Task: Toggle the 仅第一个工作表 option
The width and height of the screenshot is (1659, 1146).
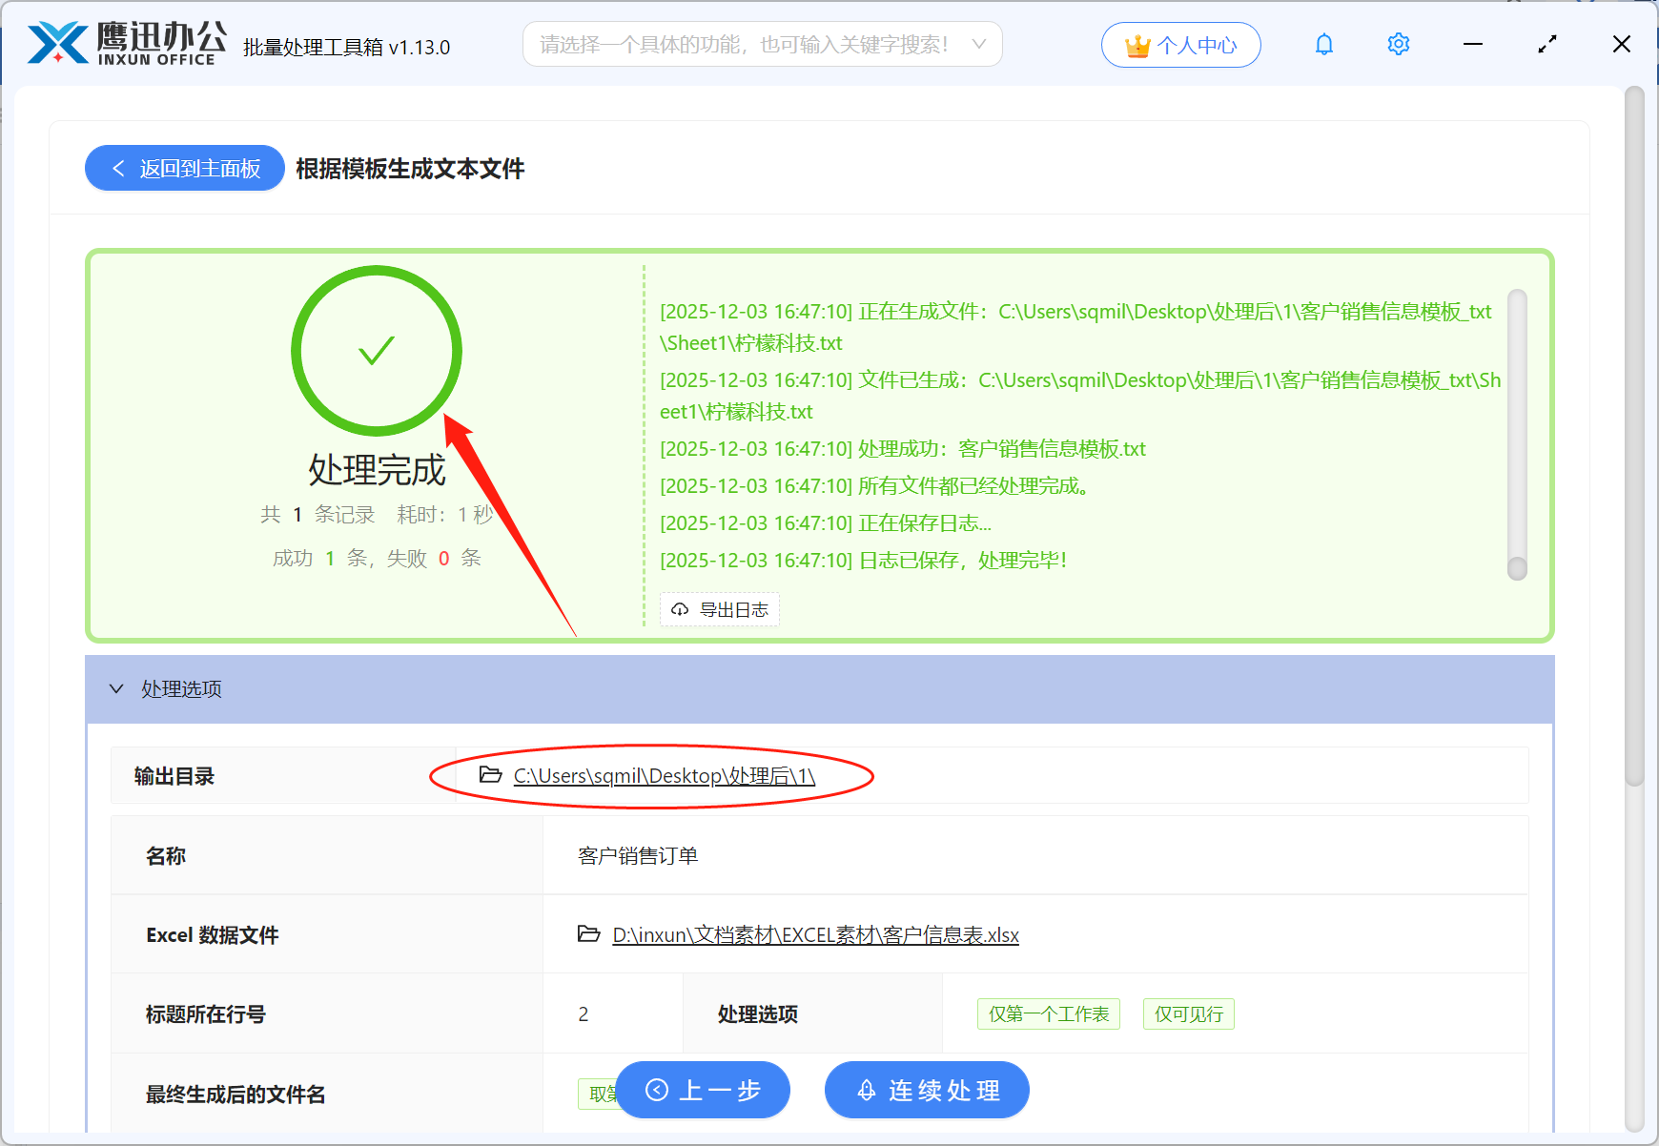Action: click(1048, 1013)
